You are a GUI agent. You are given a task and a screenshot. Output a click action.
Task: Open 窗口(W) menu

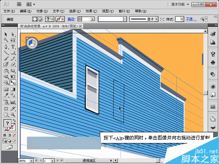124,11
